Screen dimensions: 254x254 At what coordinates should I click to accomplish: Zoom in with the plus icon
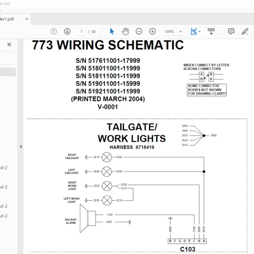[152, 31]
